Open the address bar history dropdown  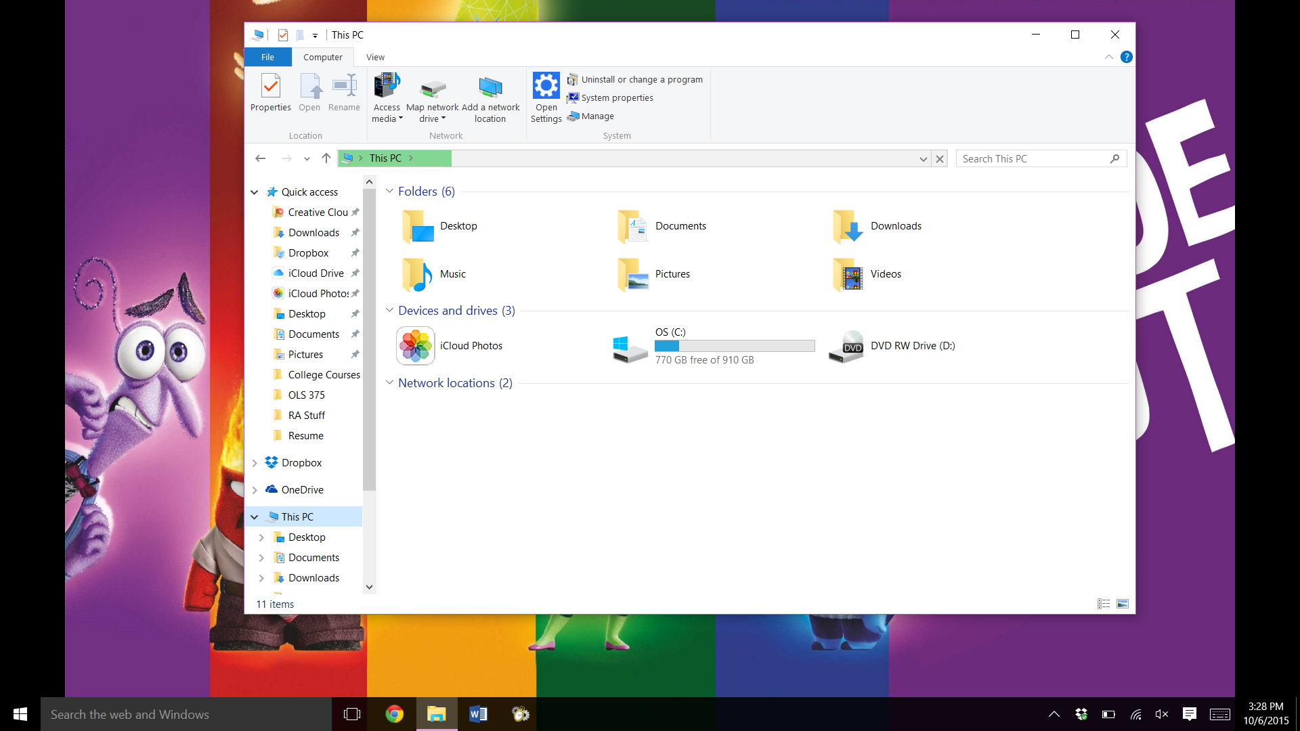(923, 159)
